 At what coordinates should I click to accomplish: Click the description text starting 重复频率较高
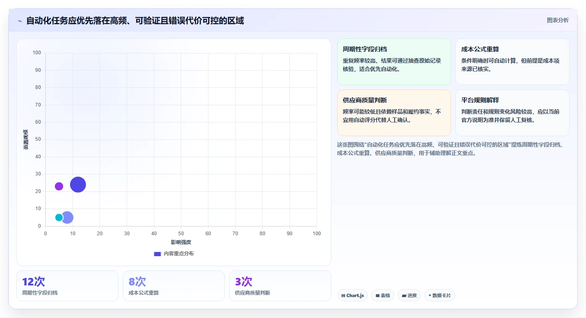pos(392,65)
